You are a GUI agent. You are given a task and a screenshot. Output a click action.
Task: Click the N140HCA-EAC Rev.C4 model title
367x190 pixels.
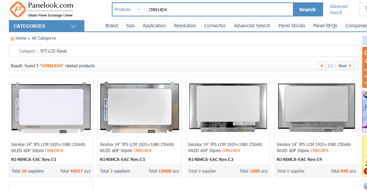[x=299, y=160]
